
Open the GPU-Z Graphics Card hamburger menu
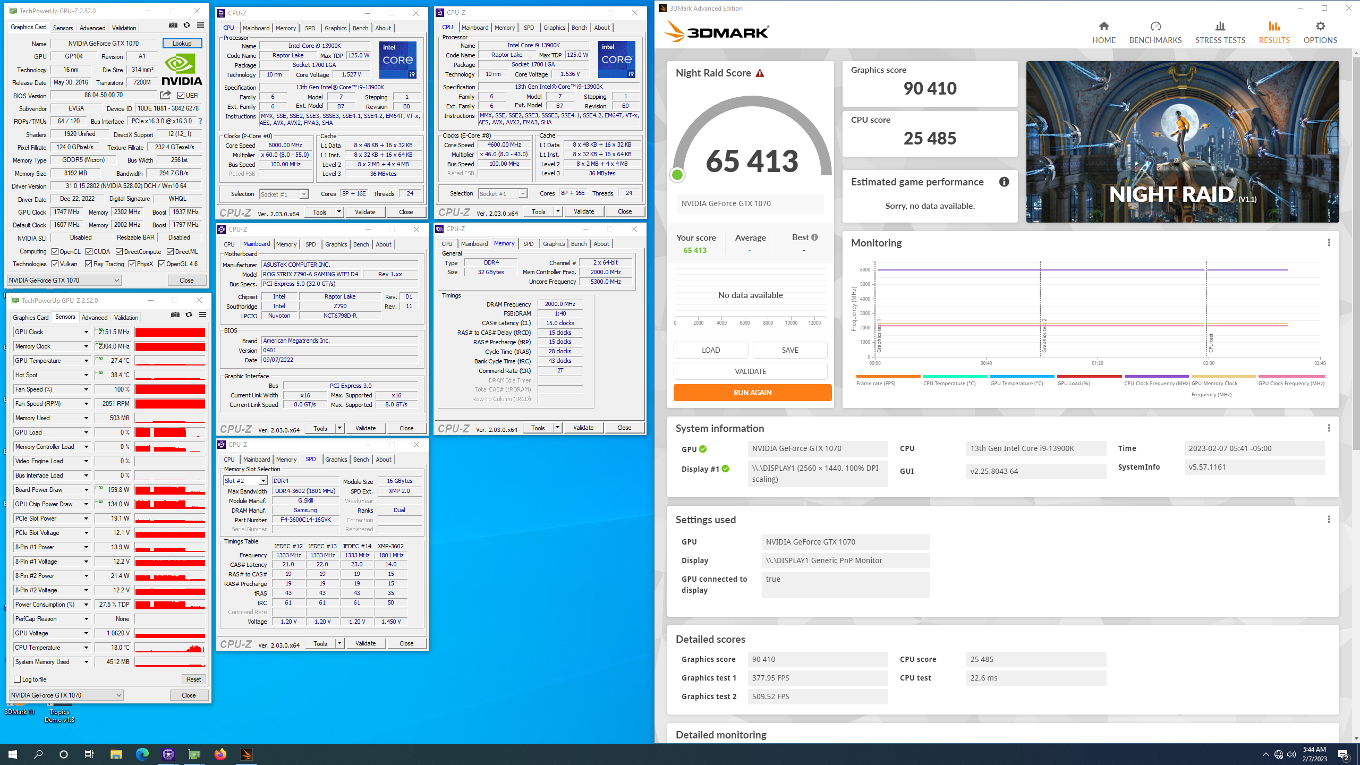pos(200,25)
